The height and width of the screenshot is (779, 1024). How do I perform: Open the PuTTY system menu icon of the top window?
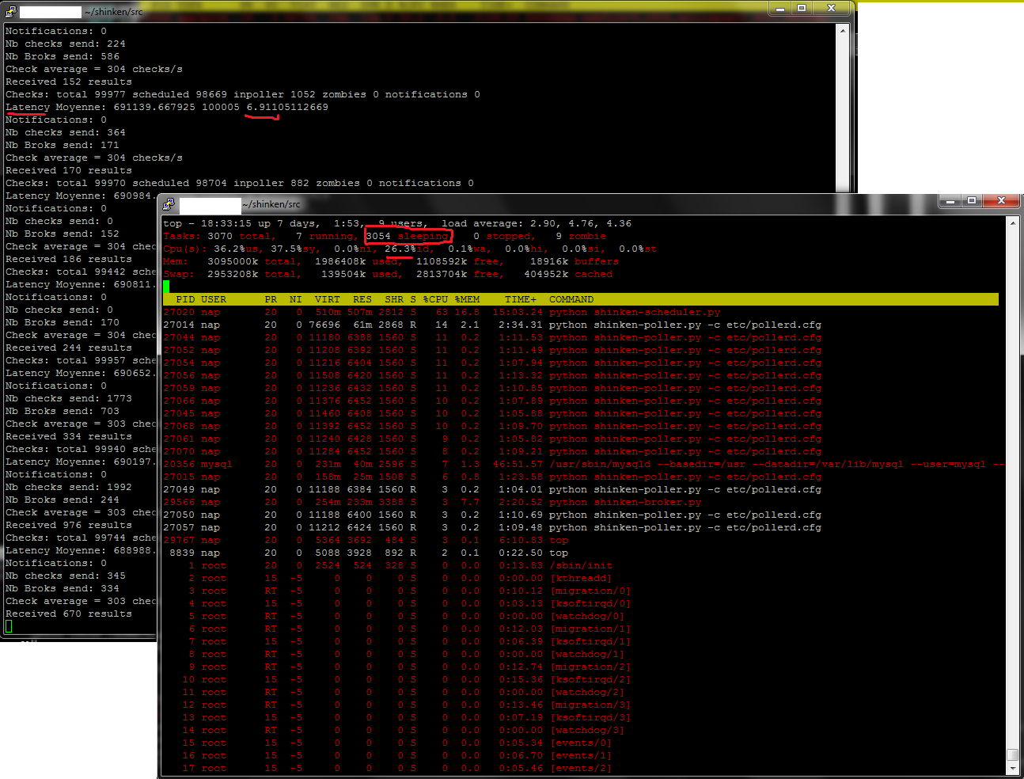(169, 203)
